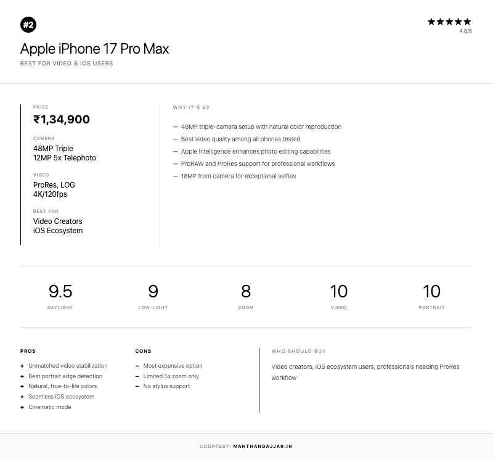
Task: Click the 10 Portrait score
Action: tap(431, 291)
